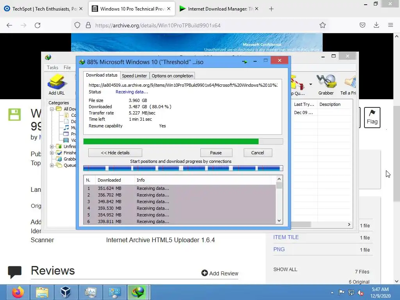Open the Firefox downloads panel
Screen dimensions: 400x300
click(376, 25)
